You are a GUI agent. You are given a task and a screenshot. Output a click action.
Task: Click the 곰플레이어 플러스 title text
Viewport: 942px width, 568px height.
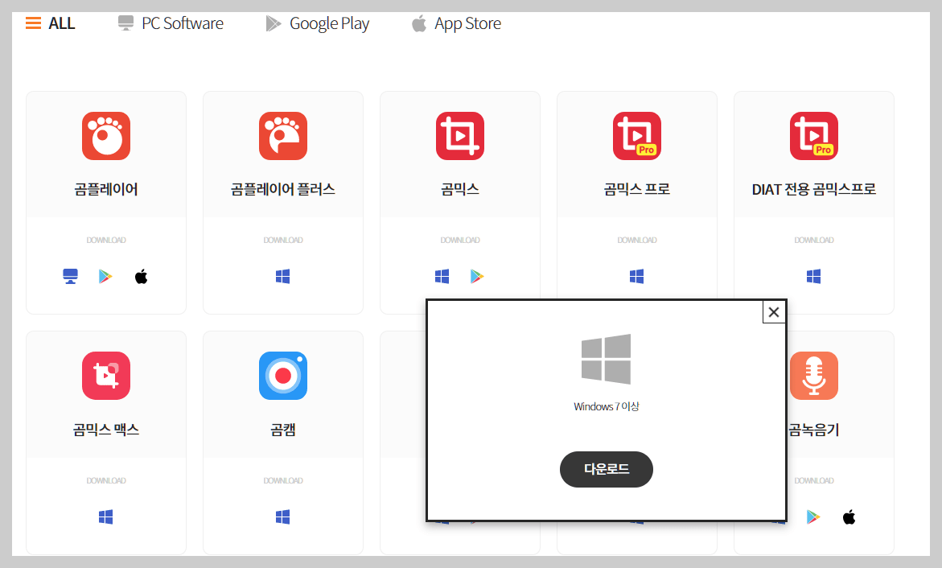click(283, 189)
